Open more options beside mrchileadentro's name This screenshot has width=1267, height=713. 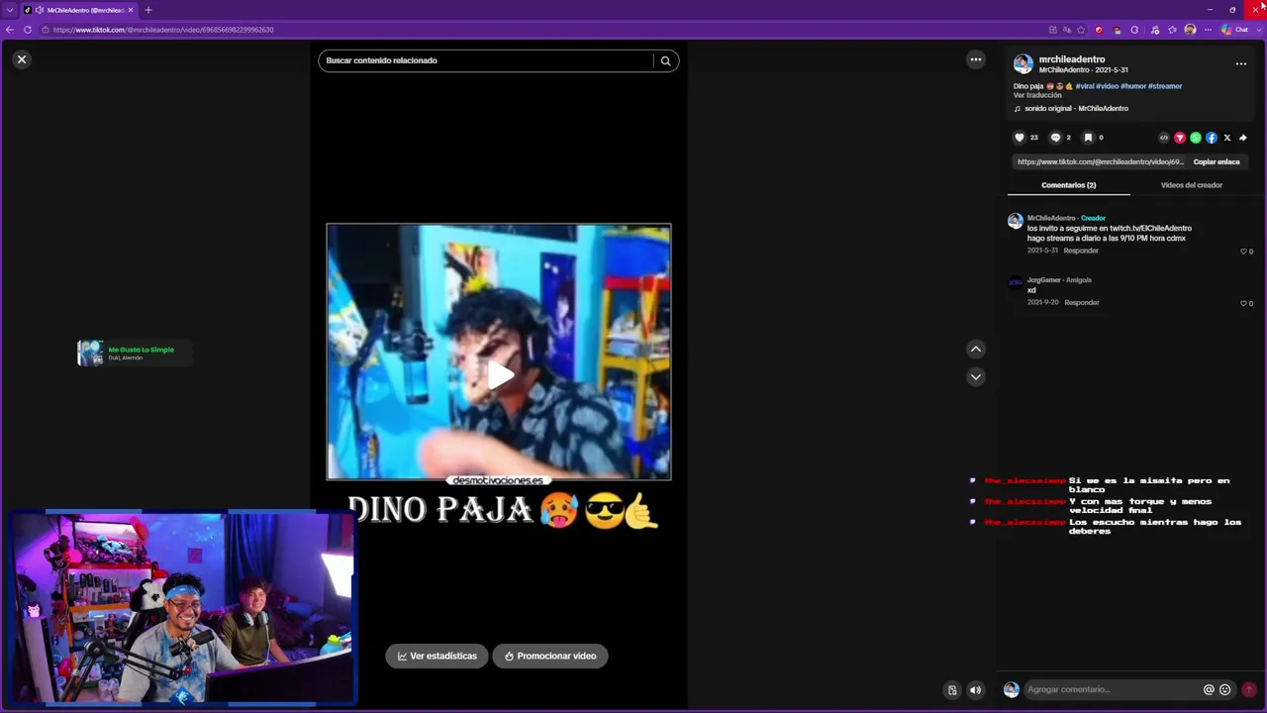click(x=1240, y=63)
